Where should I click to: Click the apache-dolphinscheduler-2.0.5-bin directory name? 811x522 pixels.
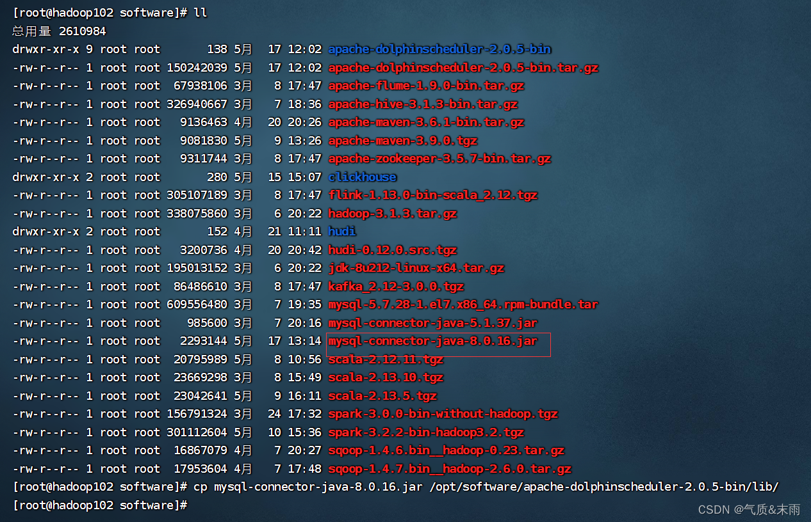click(439, 49)
